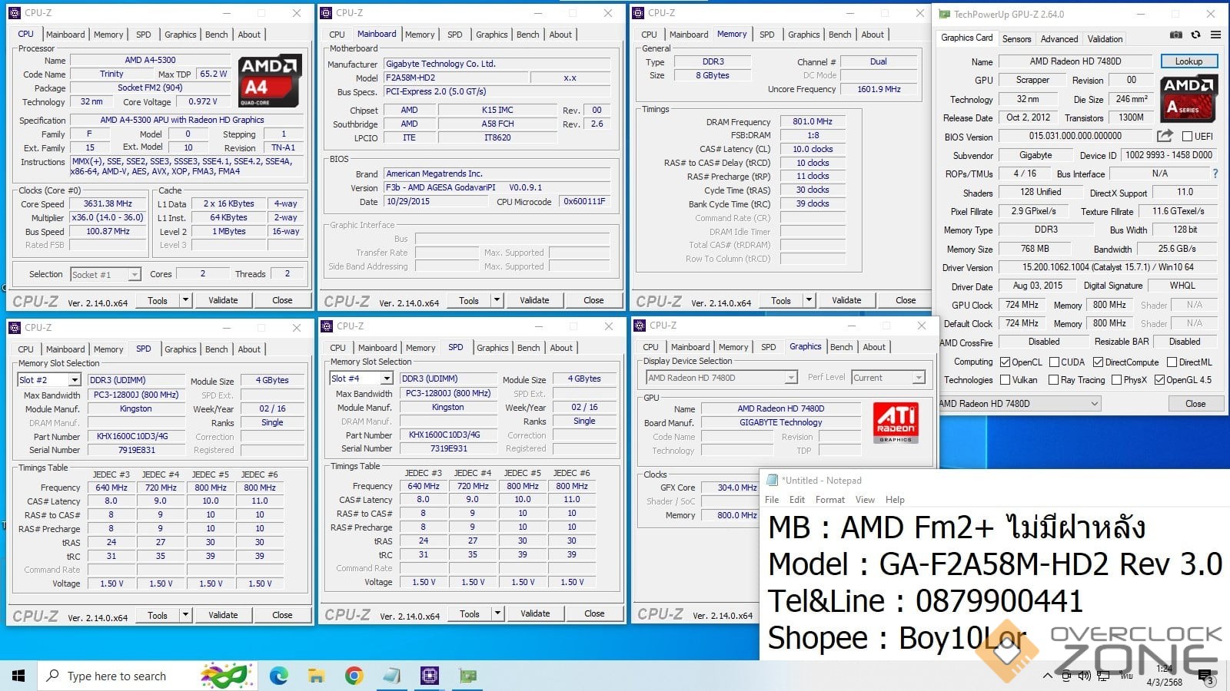Expand the Slot #4 memory slot dropdown
This screenshot has height=691, width=1230.
coord(387,379)
